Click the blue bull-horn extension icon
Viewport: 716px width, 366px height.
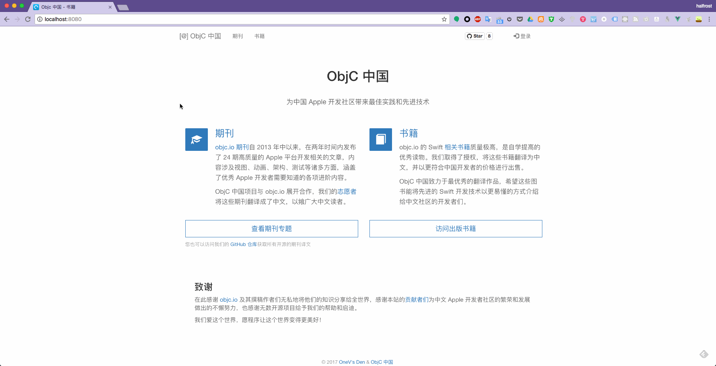[593, 19]
